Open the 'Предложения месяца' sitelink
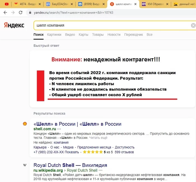The image size is (196, 182). pos(94,147)
